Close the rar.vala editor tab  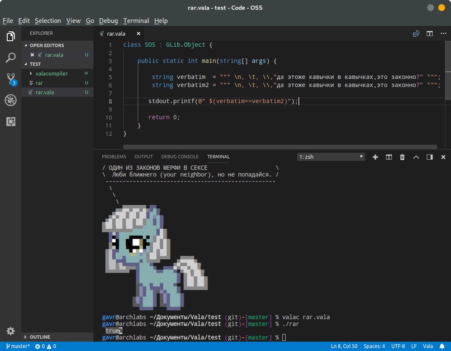tap(139, 33)
